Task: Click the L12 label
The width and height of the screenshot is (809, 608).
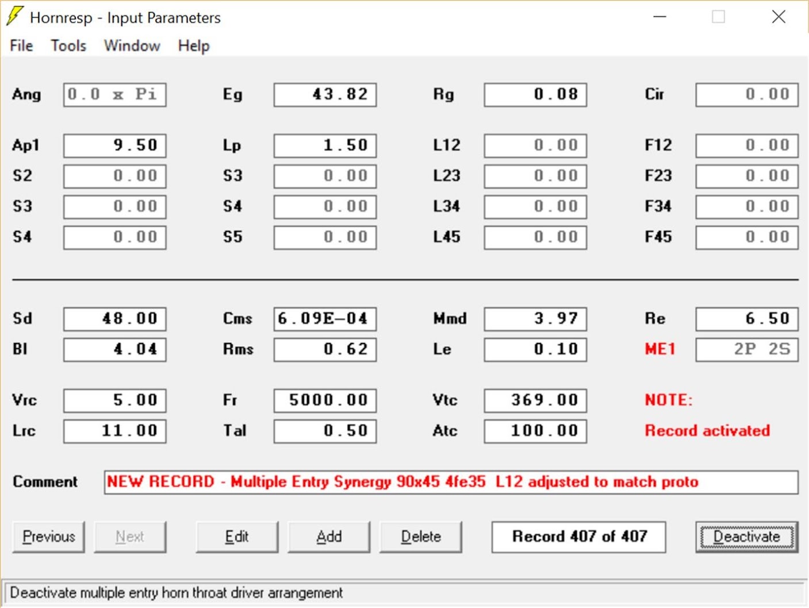Action: 447,145
